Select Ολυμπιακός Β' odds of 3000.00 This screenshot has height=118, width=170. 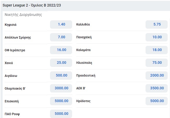(61, 88)
